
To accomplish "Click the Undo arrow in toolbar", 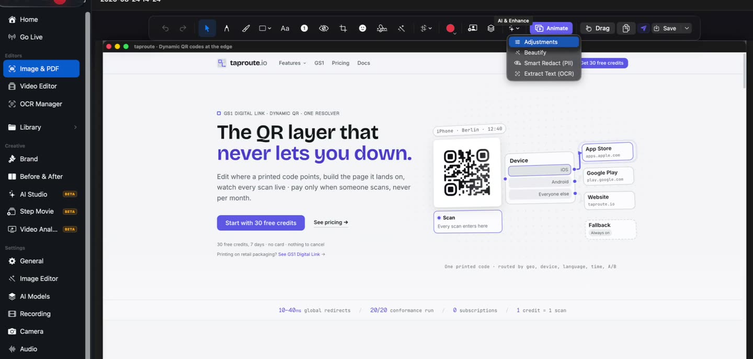I will pyautogui.click(x=165, y=28).
